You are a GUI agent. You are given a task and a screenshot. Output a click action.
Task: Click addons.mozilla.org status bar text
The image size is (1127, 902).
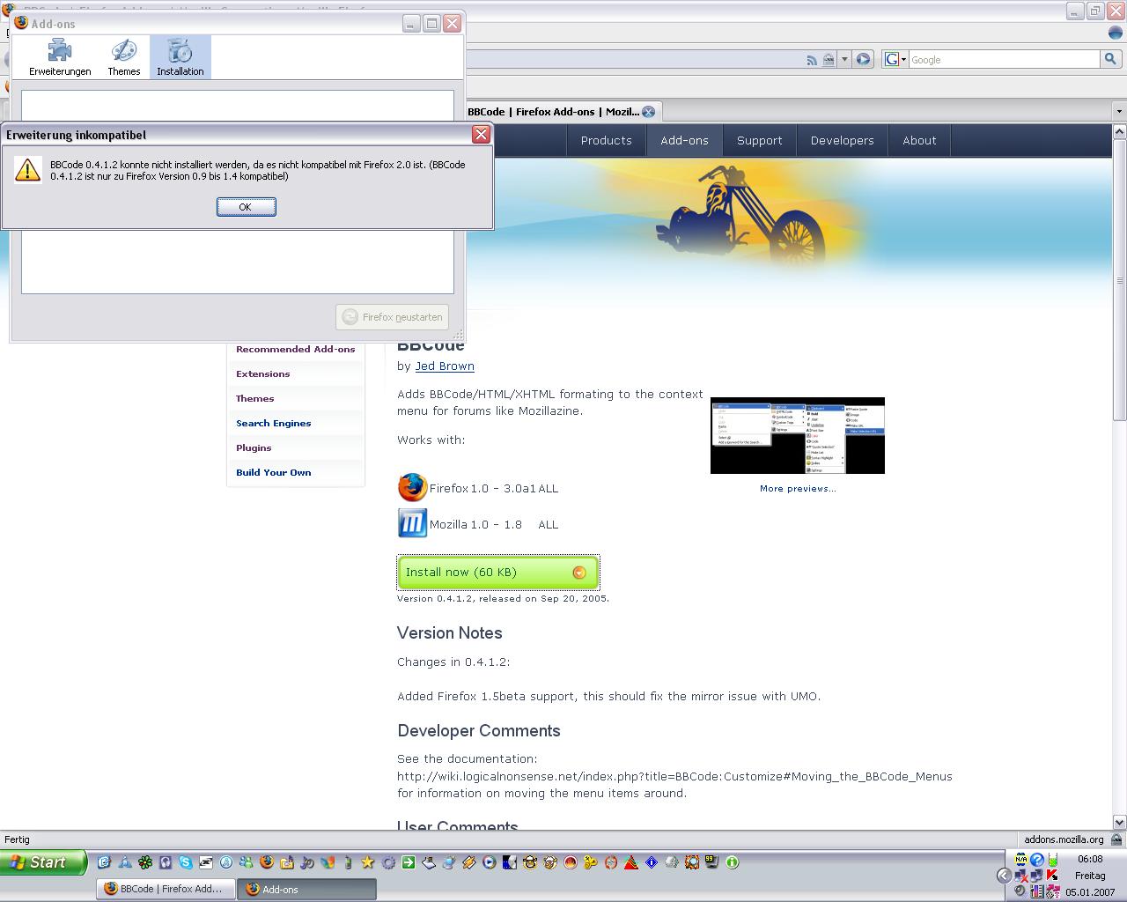[x=1064, y=839]
